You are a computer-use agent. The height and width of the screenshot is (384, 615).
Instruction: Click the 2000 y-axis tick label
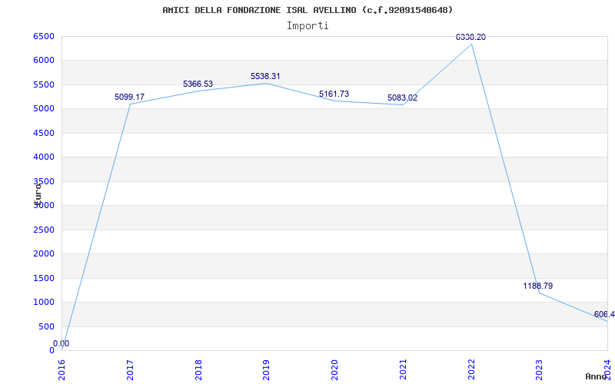click(x=44, y=254)
